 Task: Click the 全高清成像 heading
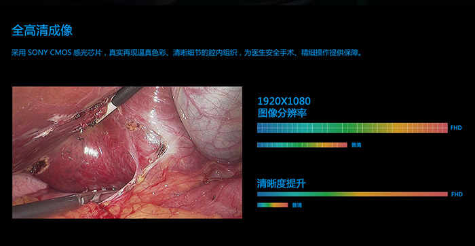pos(42,31)
